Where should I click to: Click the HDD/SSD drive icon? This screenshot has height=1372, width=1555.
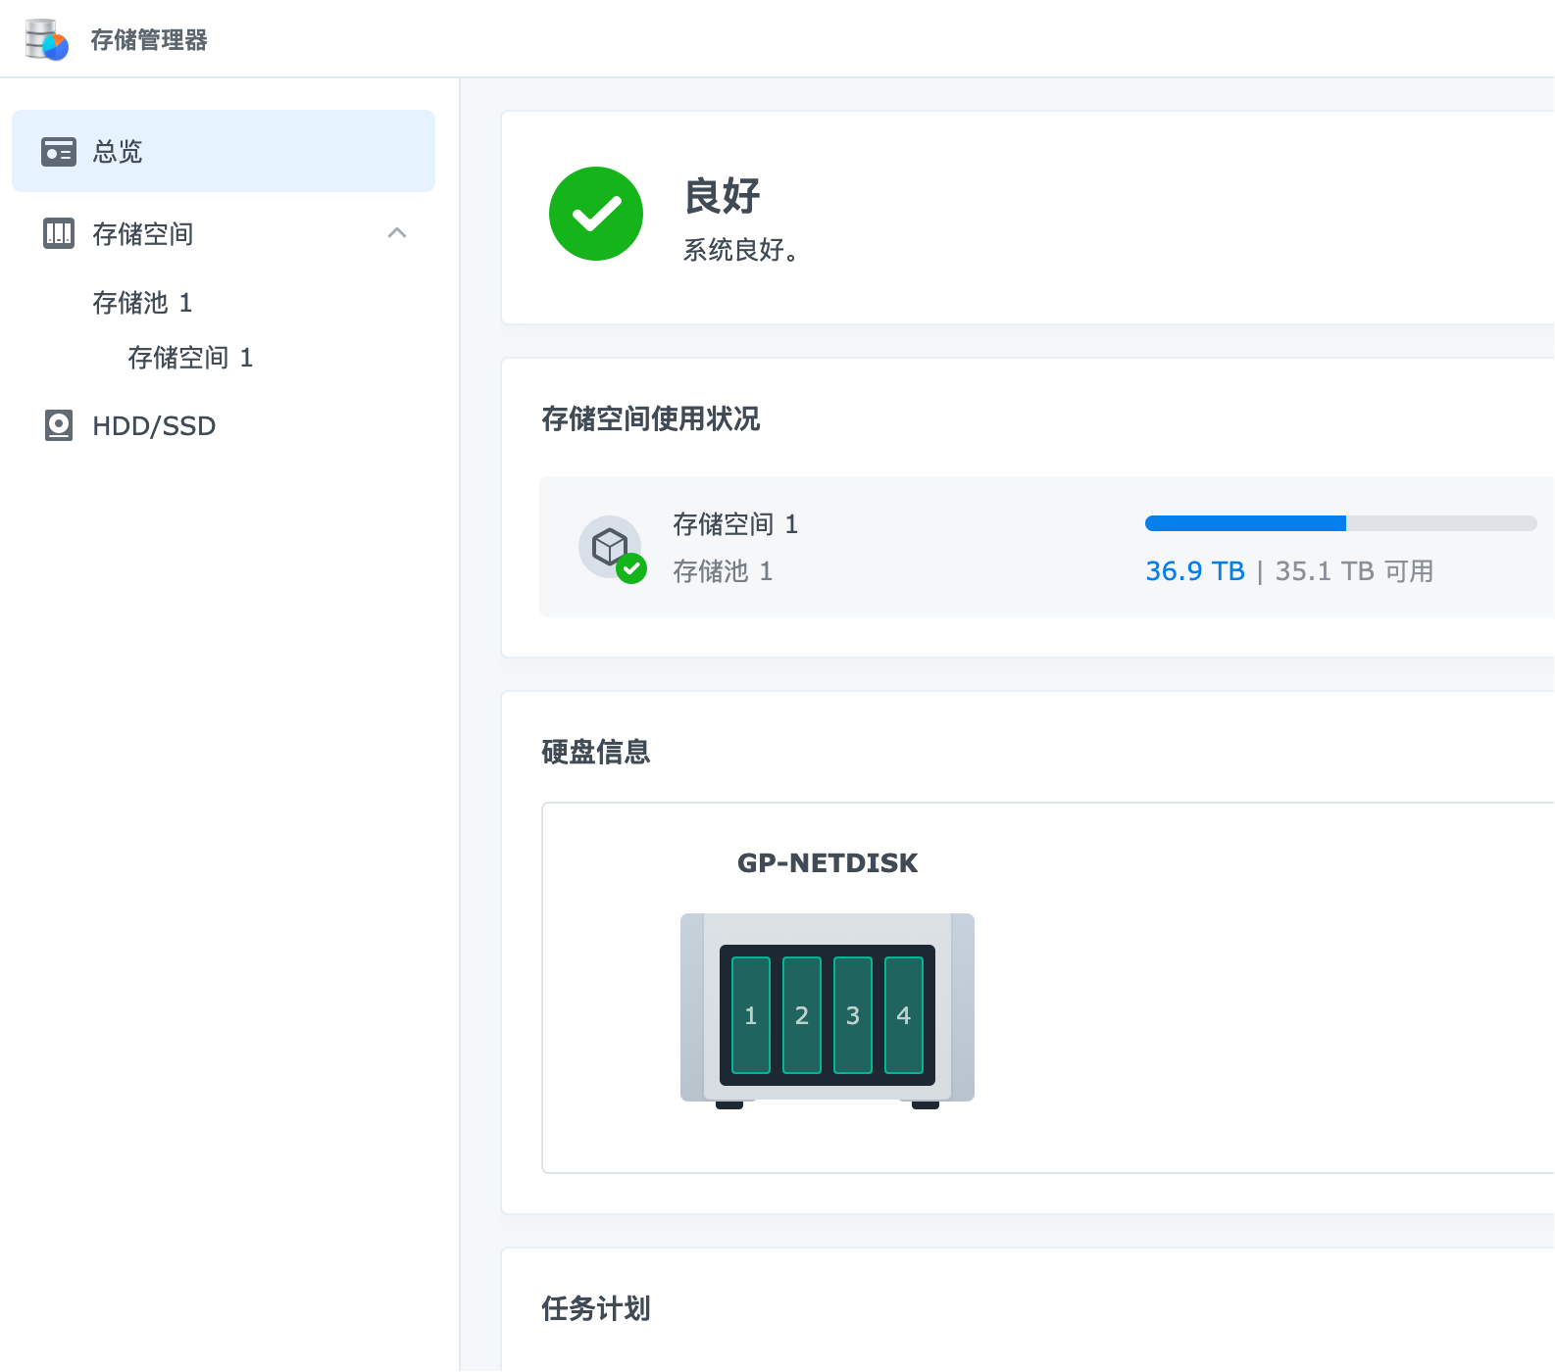click(59, 425)
